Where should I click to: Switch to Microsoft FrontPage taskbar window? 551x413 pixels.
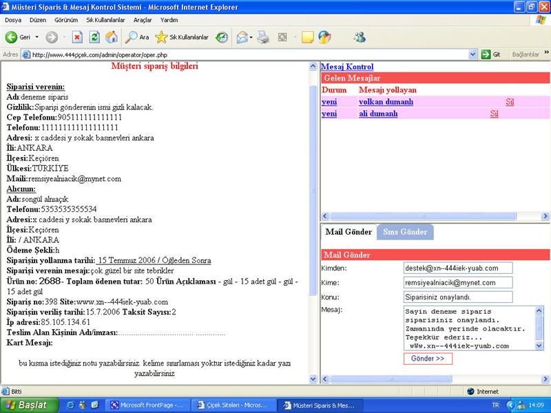[147, 405]
